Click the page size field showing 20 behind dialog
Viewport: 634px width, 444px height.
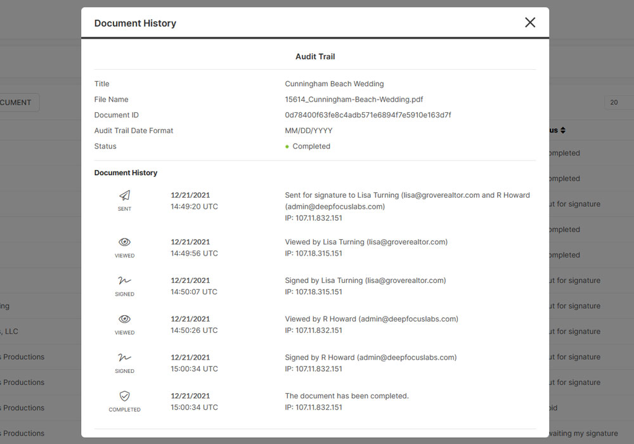[619, 102]
